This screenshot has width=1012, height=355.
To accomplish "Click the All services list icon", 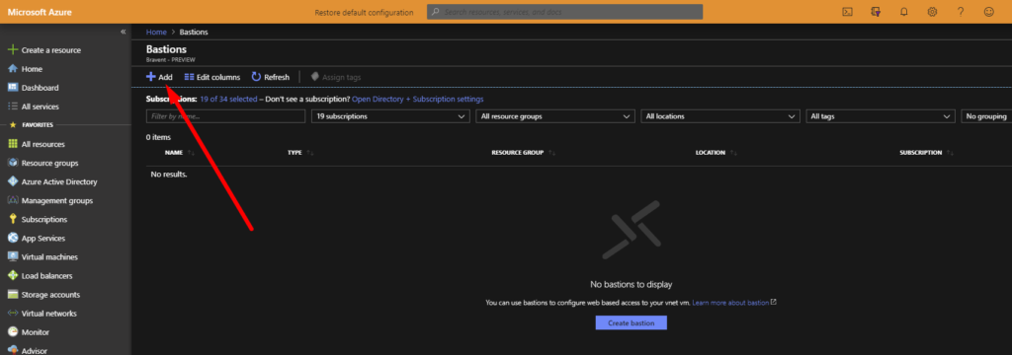I will (12, 106).
